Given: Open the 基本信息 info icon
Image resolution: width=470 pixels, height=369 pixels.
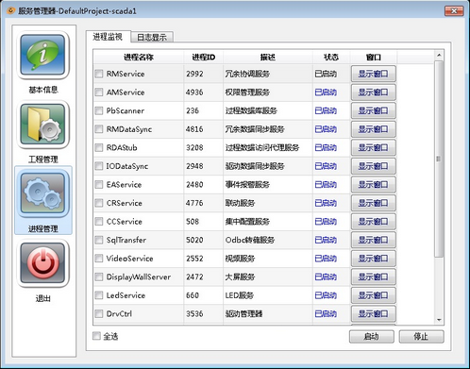Looking at the screenshot, I should click(x=42, y=55).
